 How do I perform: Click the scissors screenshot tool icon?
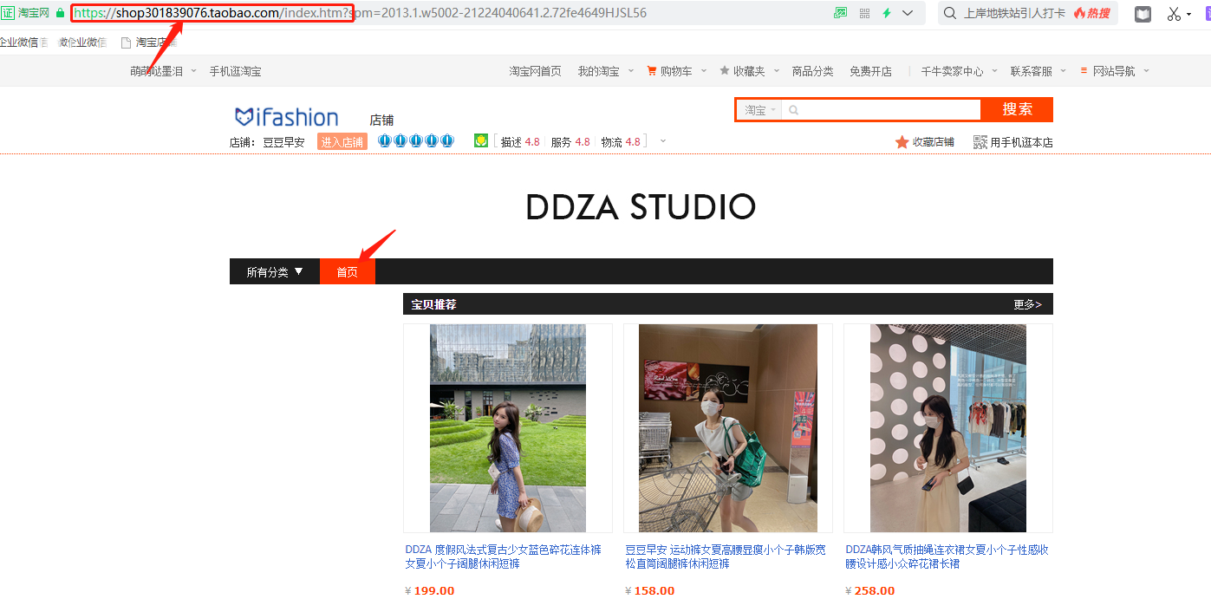tap(1174, 14)
